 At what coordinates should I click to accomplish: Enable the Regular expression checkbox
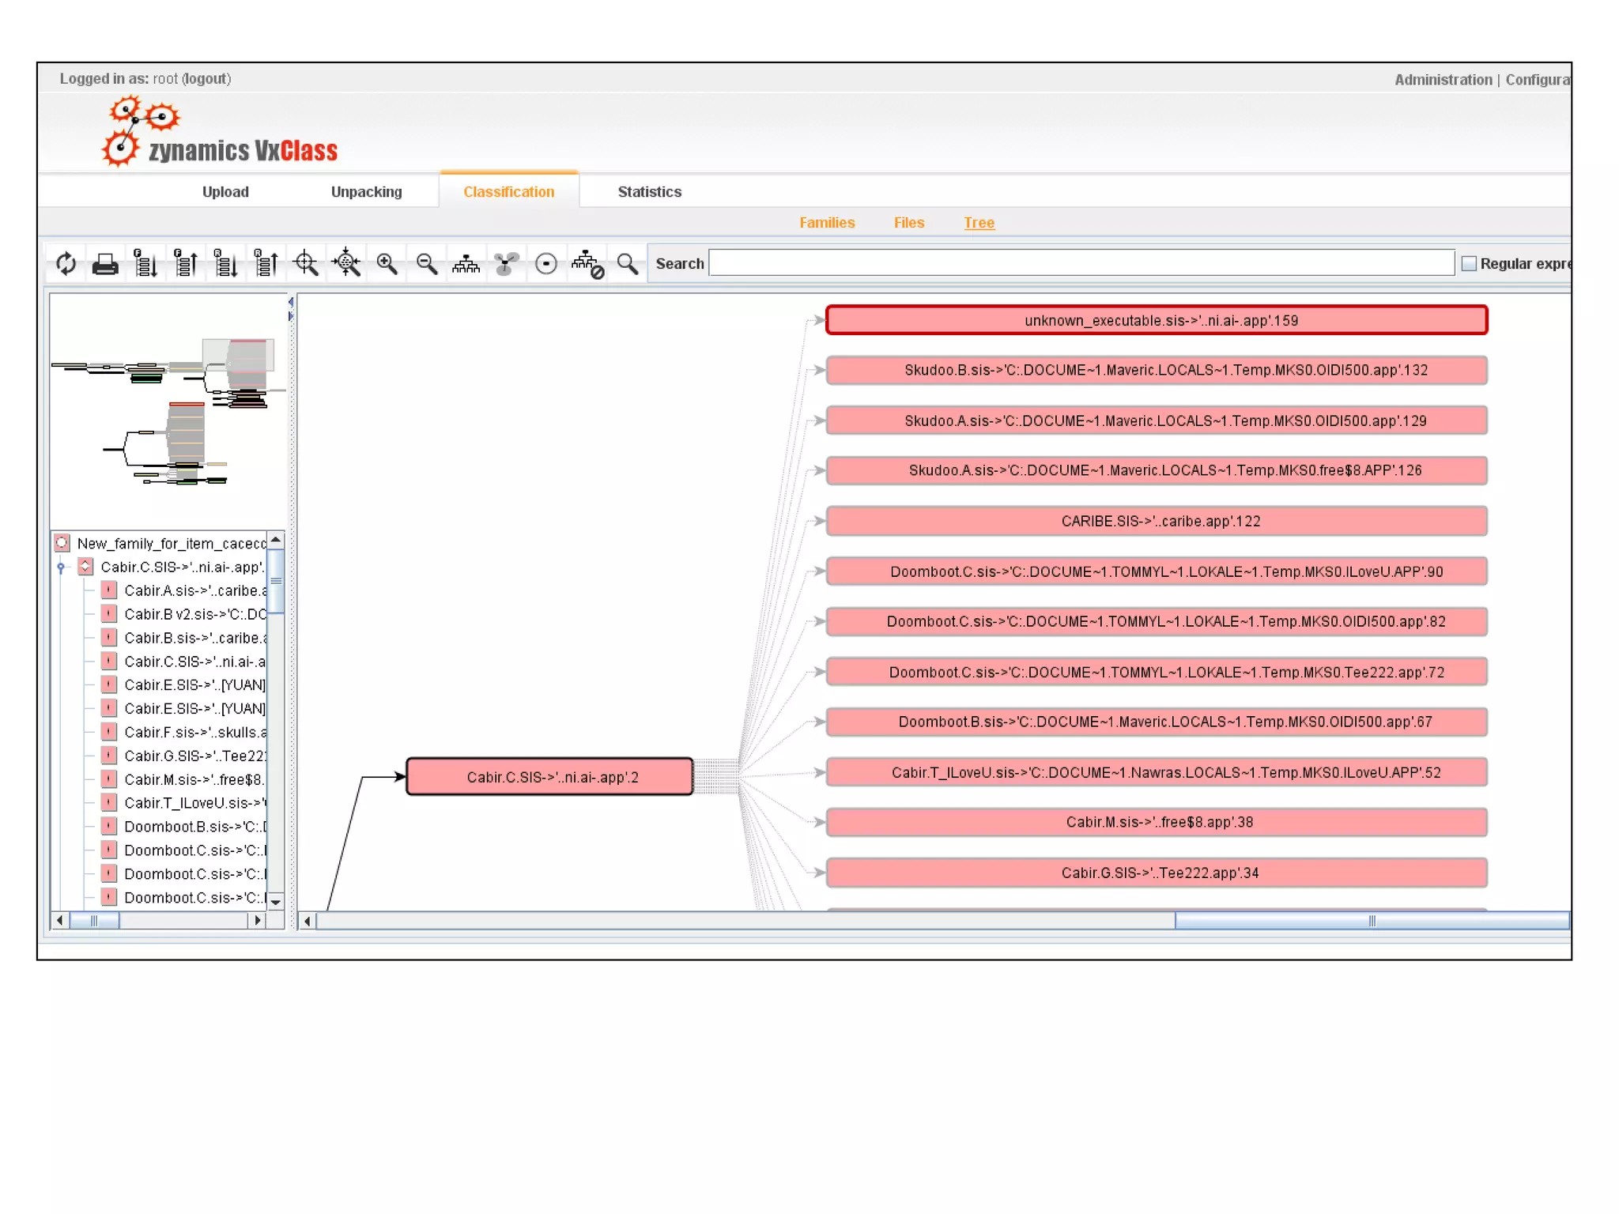pos(1469,264)
